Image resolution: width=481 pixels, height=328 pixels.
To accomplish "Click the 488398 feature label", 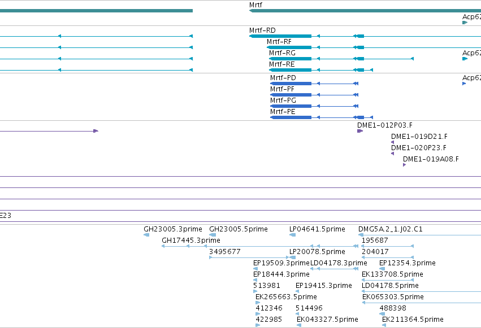I will pyautogui.click(x=393, y=308).
